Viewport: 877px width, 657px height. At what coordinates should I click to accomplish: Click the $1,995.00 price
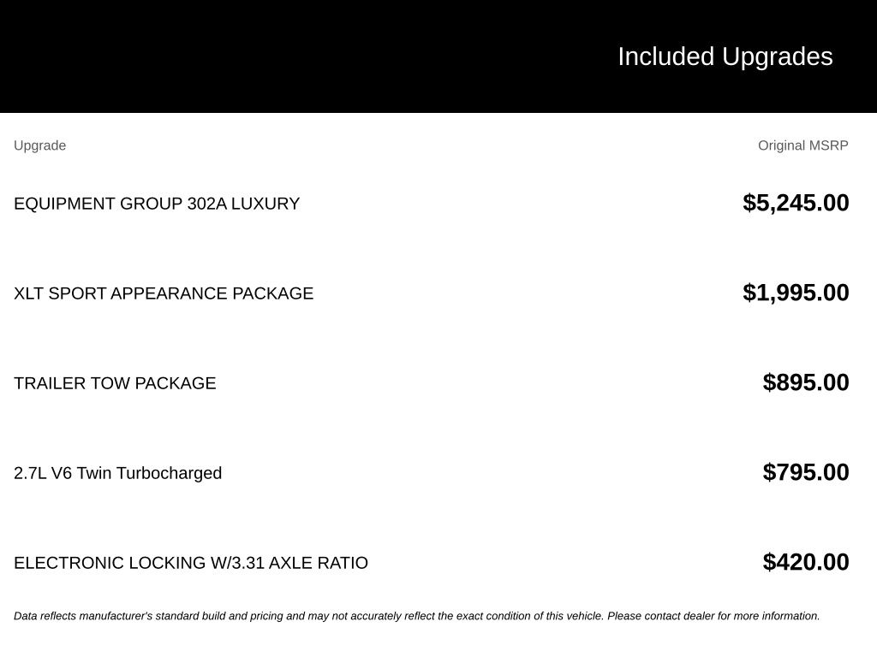796,293
